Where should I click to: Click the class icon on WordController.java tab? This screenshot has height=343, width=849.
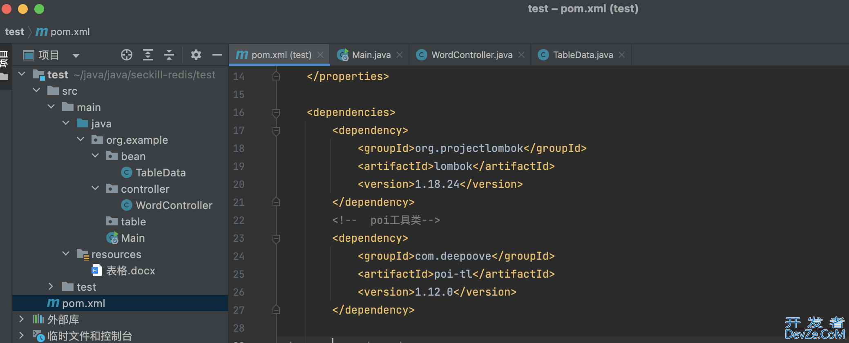tap(422, 55)
